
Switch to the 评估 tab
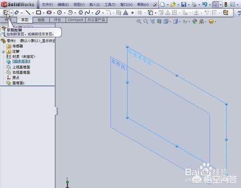(57, 20)
